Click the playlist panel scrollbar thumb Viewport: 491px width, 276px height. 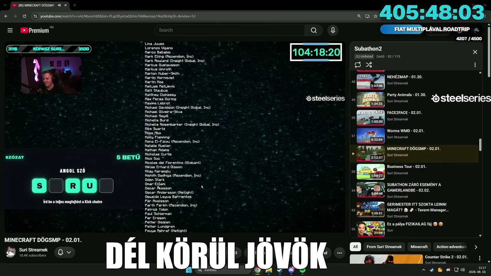(x=480, y=145)
